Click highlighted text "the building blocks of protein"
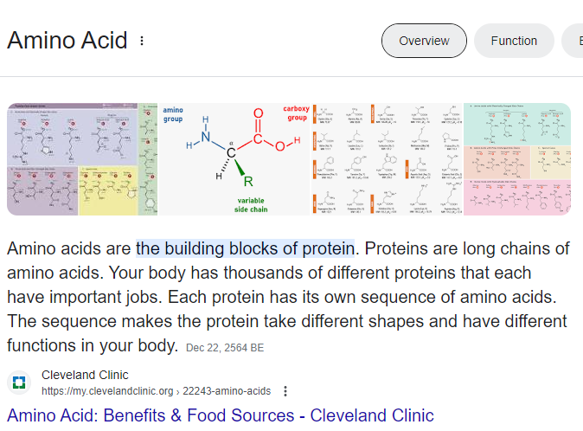 245,248
